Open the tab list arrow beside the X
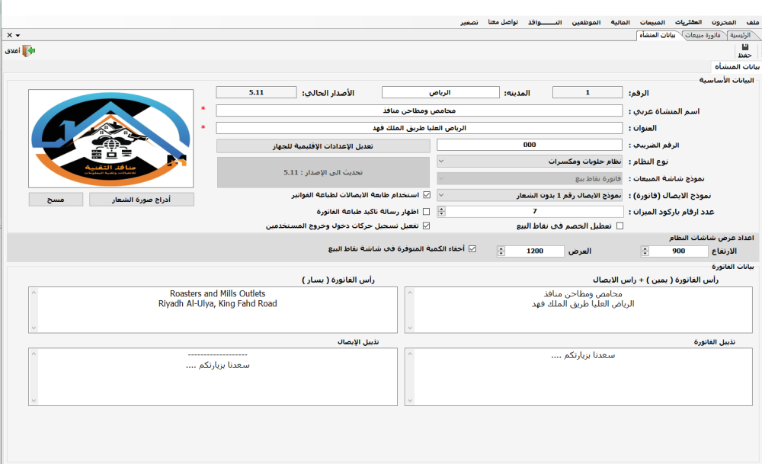 coord(18,35)
